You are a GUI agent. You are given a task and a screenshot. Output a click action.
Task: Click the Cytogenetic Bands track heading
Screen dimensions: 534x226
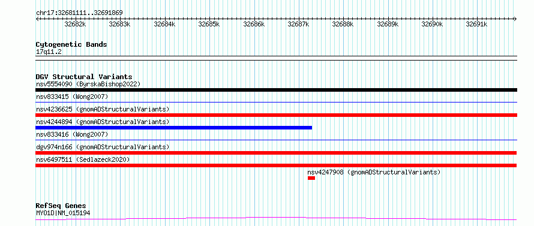pos(71,44)
